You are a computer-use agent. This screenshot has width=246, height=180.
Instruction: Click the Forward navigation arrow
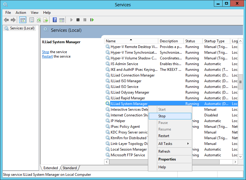(13, 20)
